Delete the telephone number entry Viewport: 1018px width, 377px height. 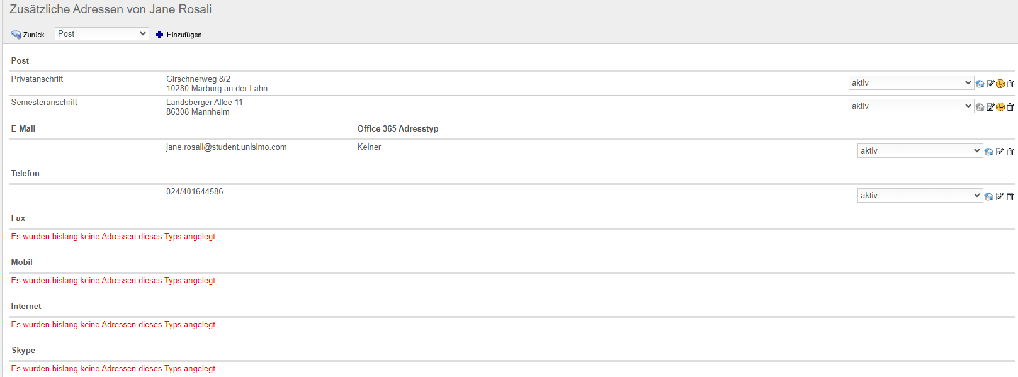click(1010, 196)
